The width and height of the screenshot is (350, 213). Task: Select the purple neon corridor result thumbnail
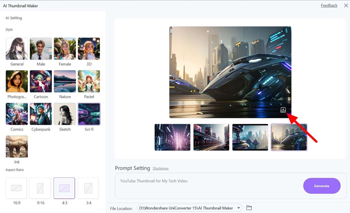173,137
